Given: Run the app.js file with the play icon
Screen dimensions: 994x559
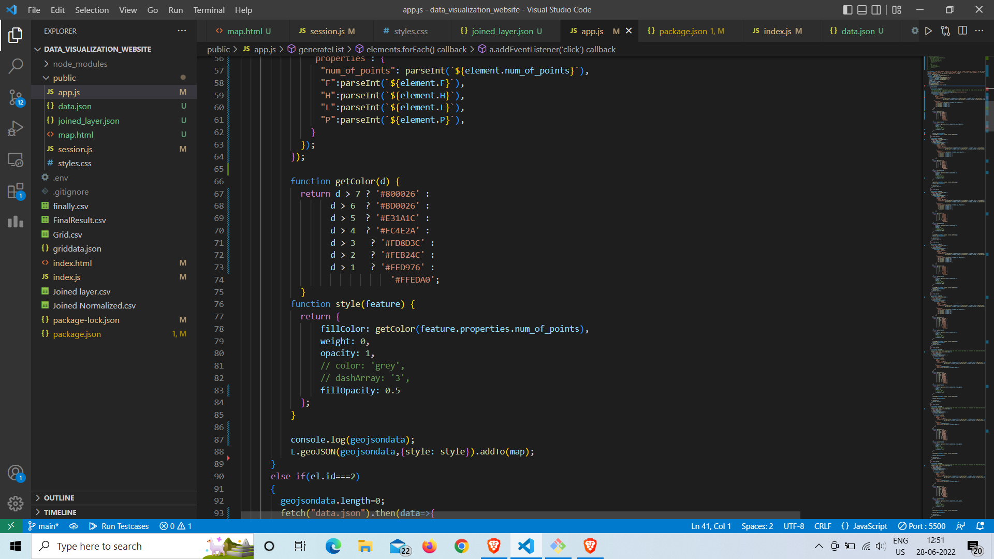Looking at the screenshot, I should tap(928, 31).
